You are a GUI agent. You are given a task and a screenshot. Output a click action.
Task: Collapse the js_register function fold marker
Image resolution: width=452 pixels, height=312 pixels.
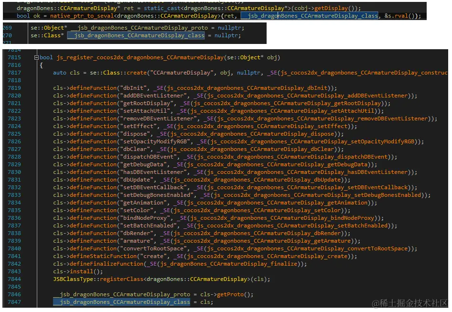coord(36,58)
